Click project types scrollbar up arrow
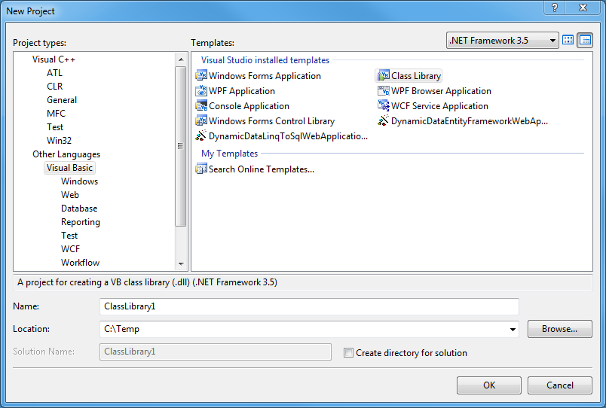This screenshot has width=606, height=408. pos(180,59)
